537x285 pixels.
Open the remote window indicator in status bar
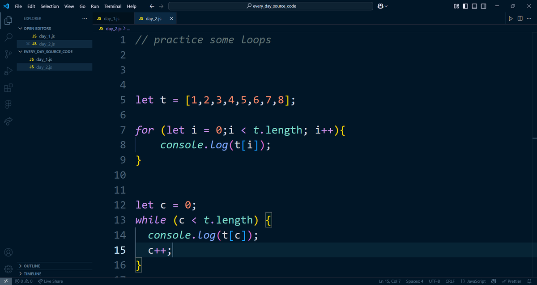pos(5,281)
